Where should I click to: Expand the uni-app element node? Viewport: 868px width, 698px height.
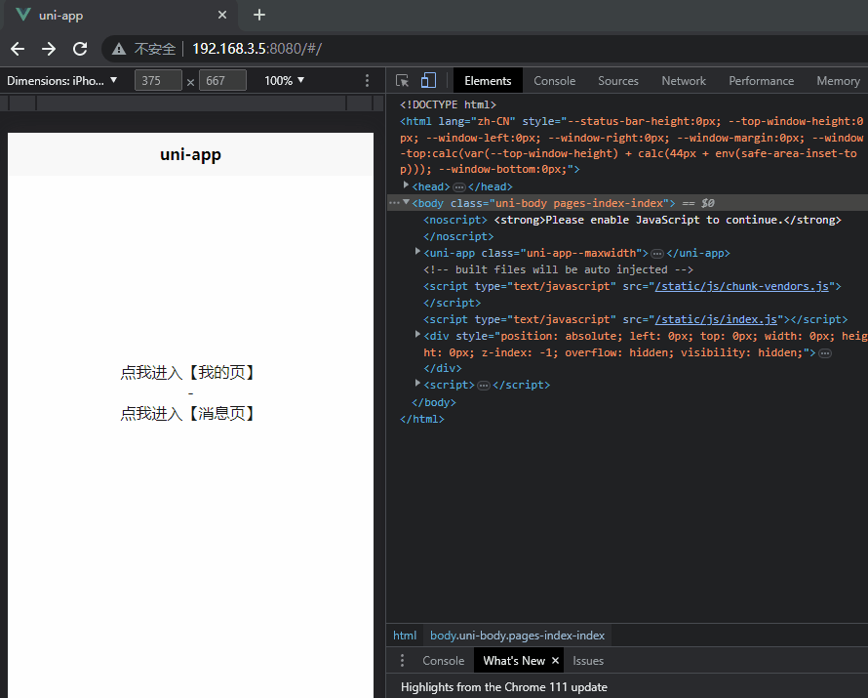click(x=418, y=252)
